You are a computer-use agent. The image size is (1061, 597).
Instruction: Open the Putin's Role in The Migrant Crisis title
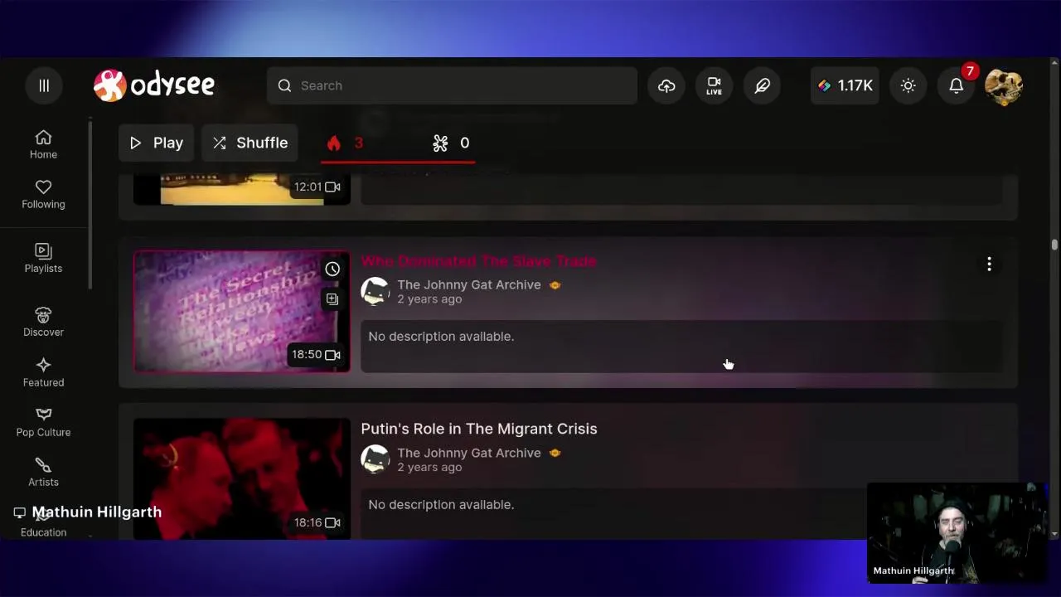pos(478,429)
